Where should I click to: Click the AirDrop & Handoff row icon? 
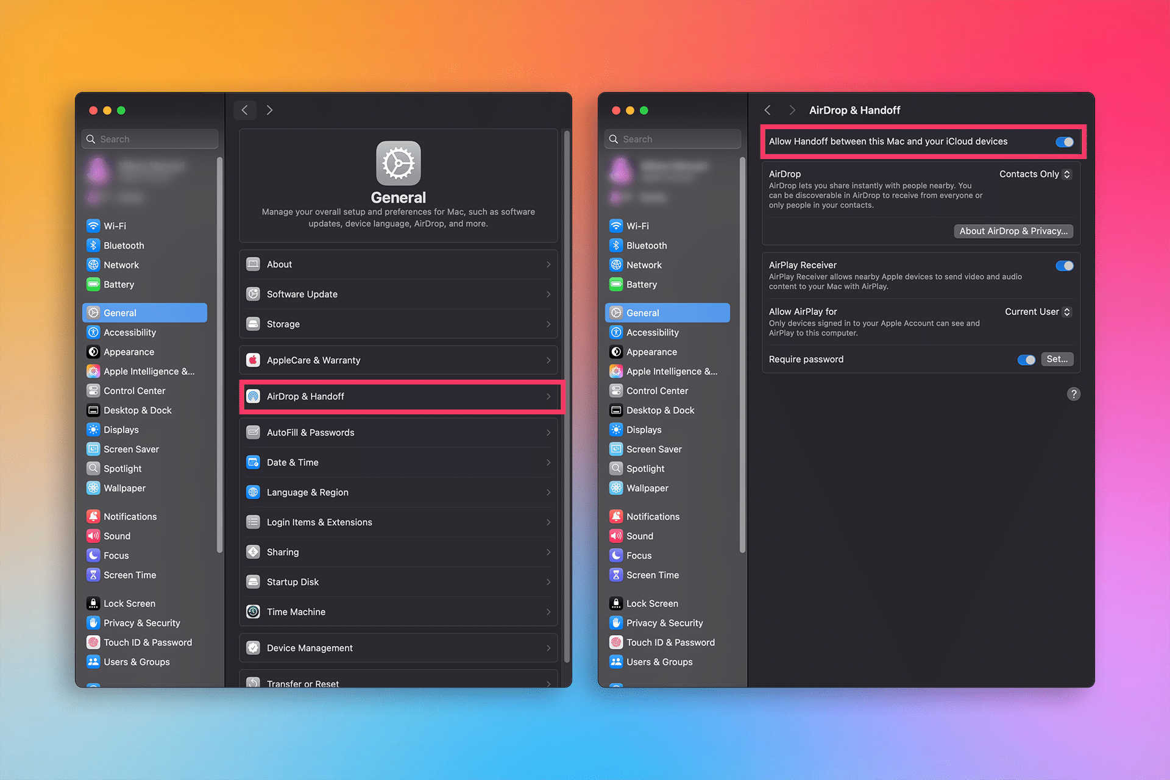click(253, 397)
